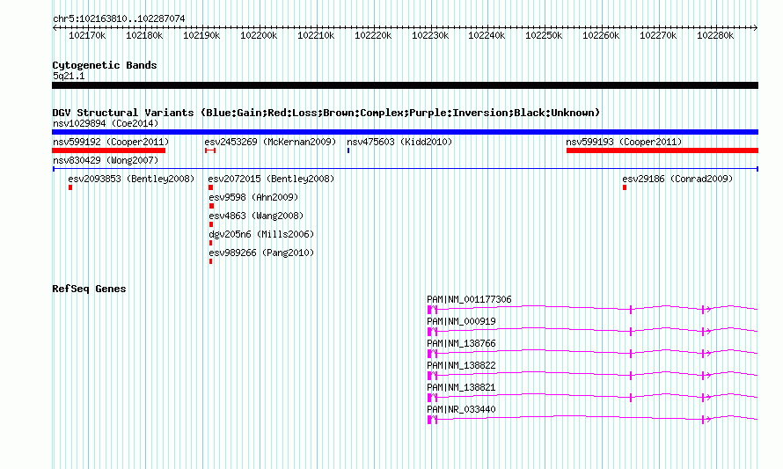The image size is (783, 469).
Task: Click the 102260k ruler tick label
Action: [601, 35]
